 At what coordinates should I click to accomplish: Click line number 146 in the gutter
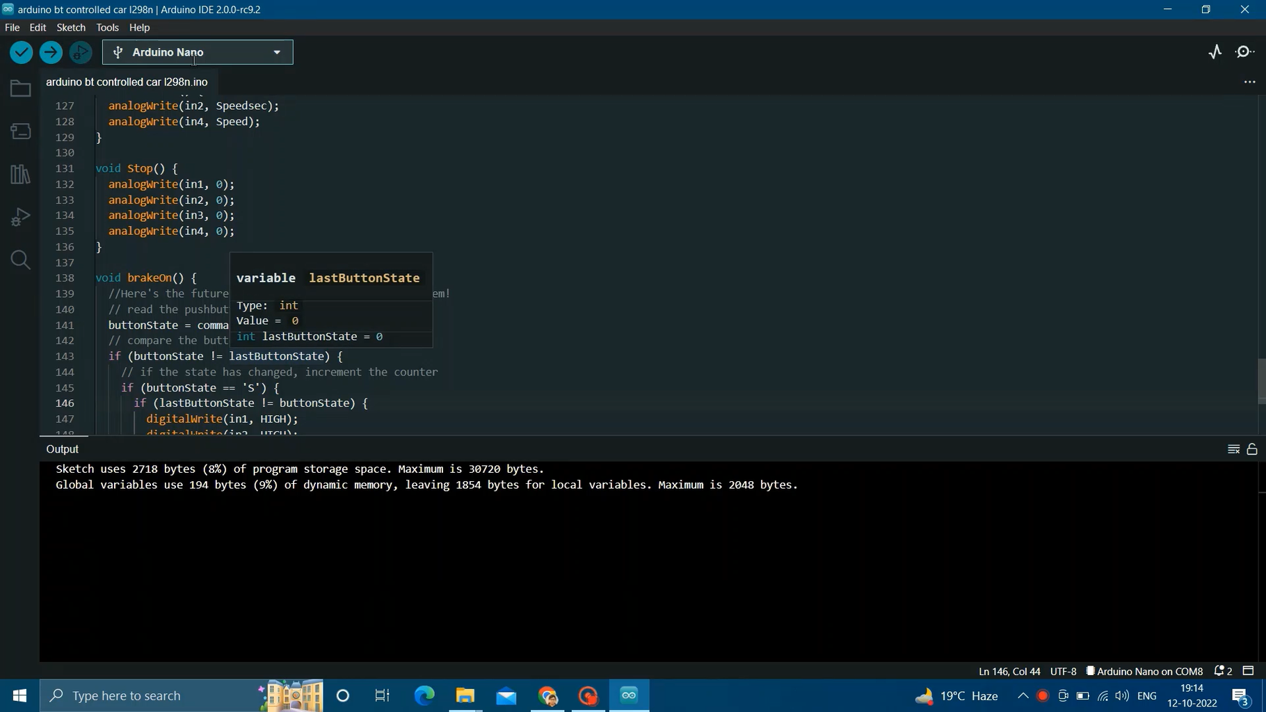pyautogui.click(x=65, y=403)
